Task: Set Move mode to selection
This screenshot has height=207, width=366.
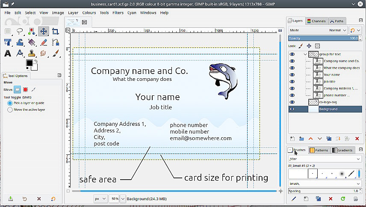Action: click(26, 90)
